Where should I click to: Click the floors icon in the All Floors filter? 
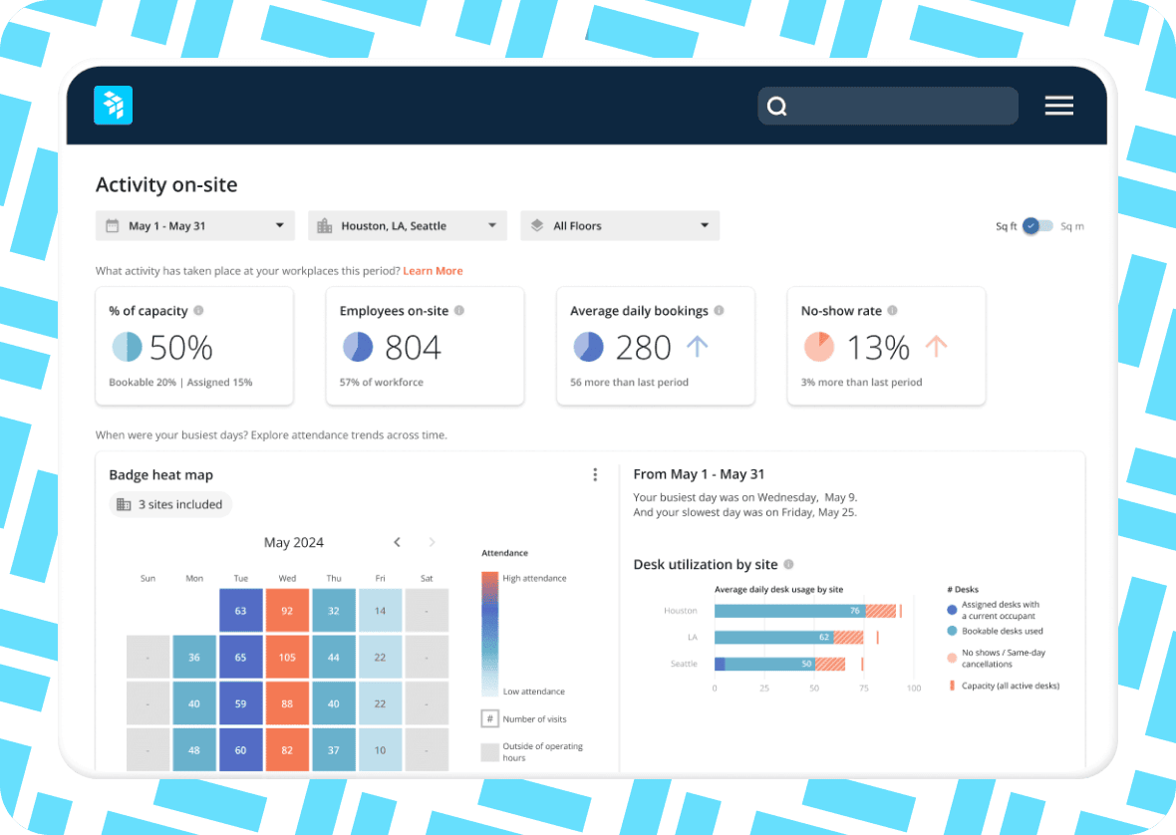tap(537, 225)
